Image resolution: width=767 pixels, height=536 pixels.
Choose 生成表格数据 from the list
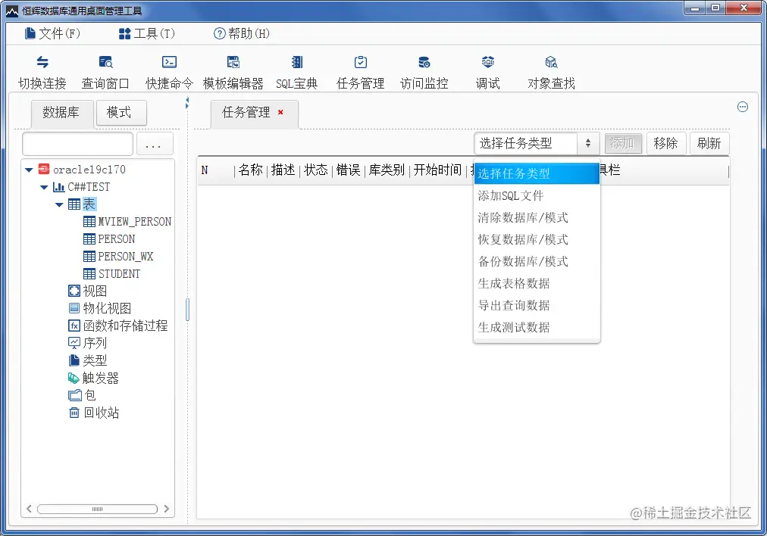pos(537,283)
